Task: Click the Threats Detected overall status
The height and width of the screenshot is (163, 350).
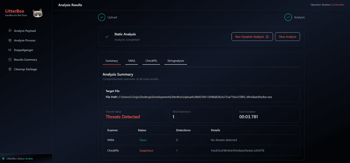Action: [123, 117]
